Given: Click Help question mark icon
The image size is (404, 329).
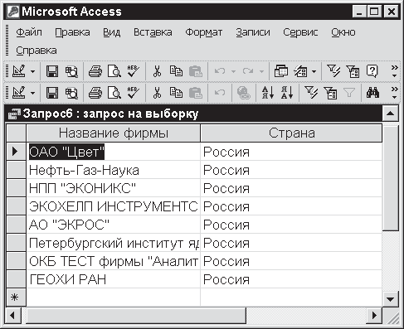Looking at the screenshot, I should coord(372,71).
